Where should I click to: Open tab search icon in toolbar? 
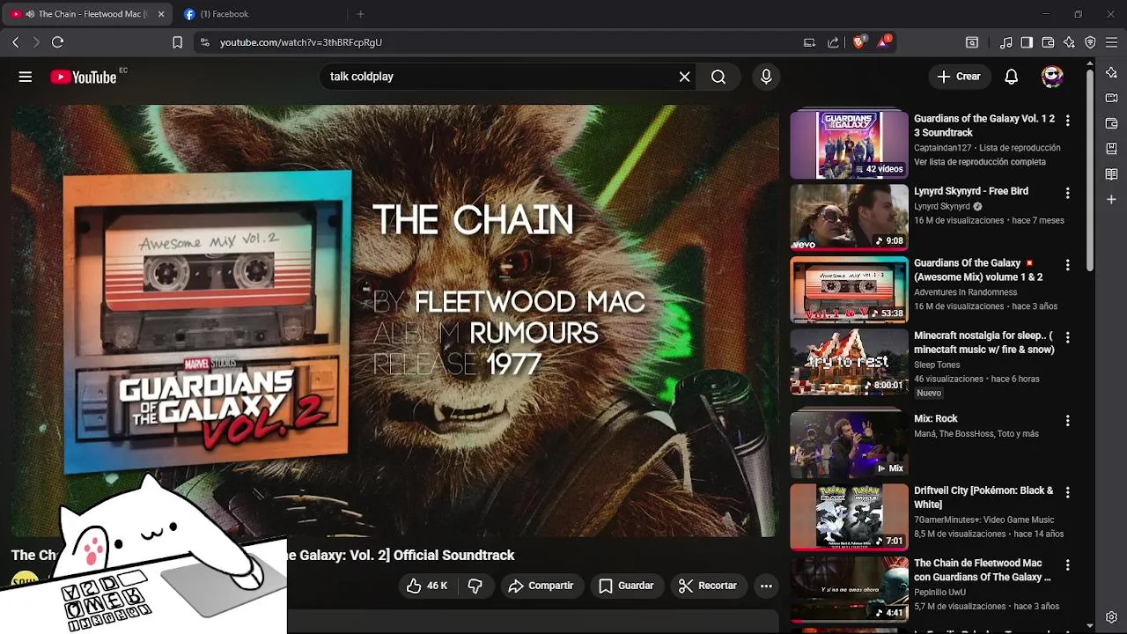pyautogui.click(x=972, y=42)
